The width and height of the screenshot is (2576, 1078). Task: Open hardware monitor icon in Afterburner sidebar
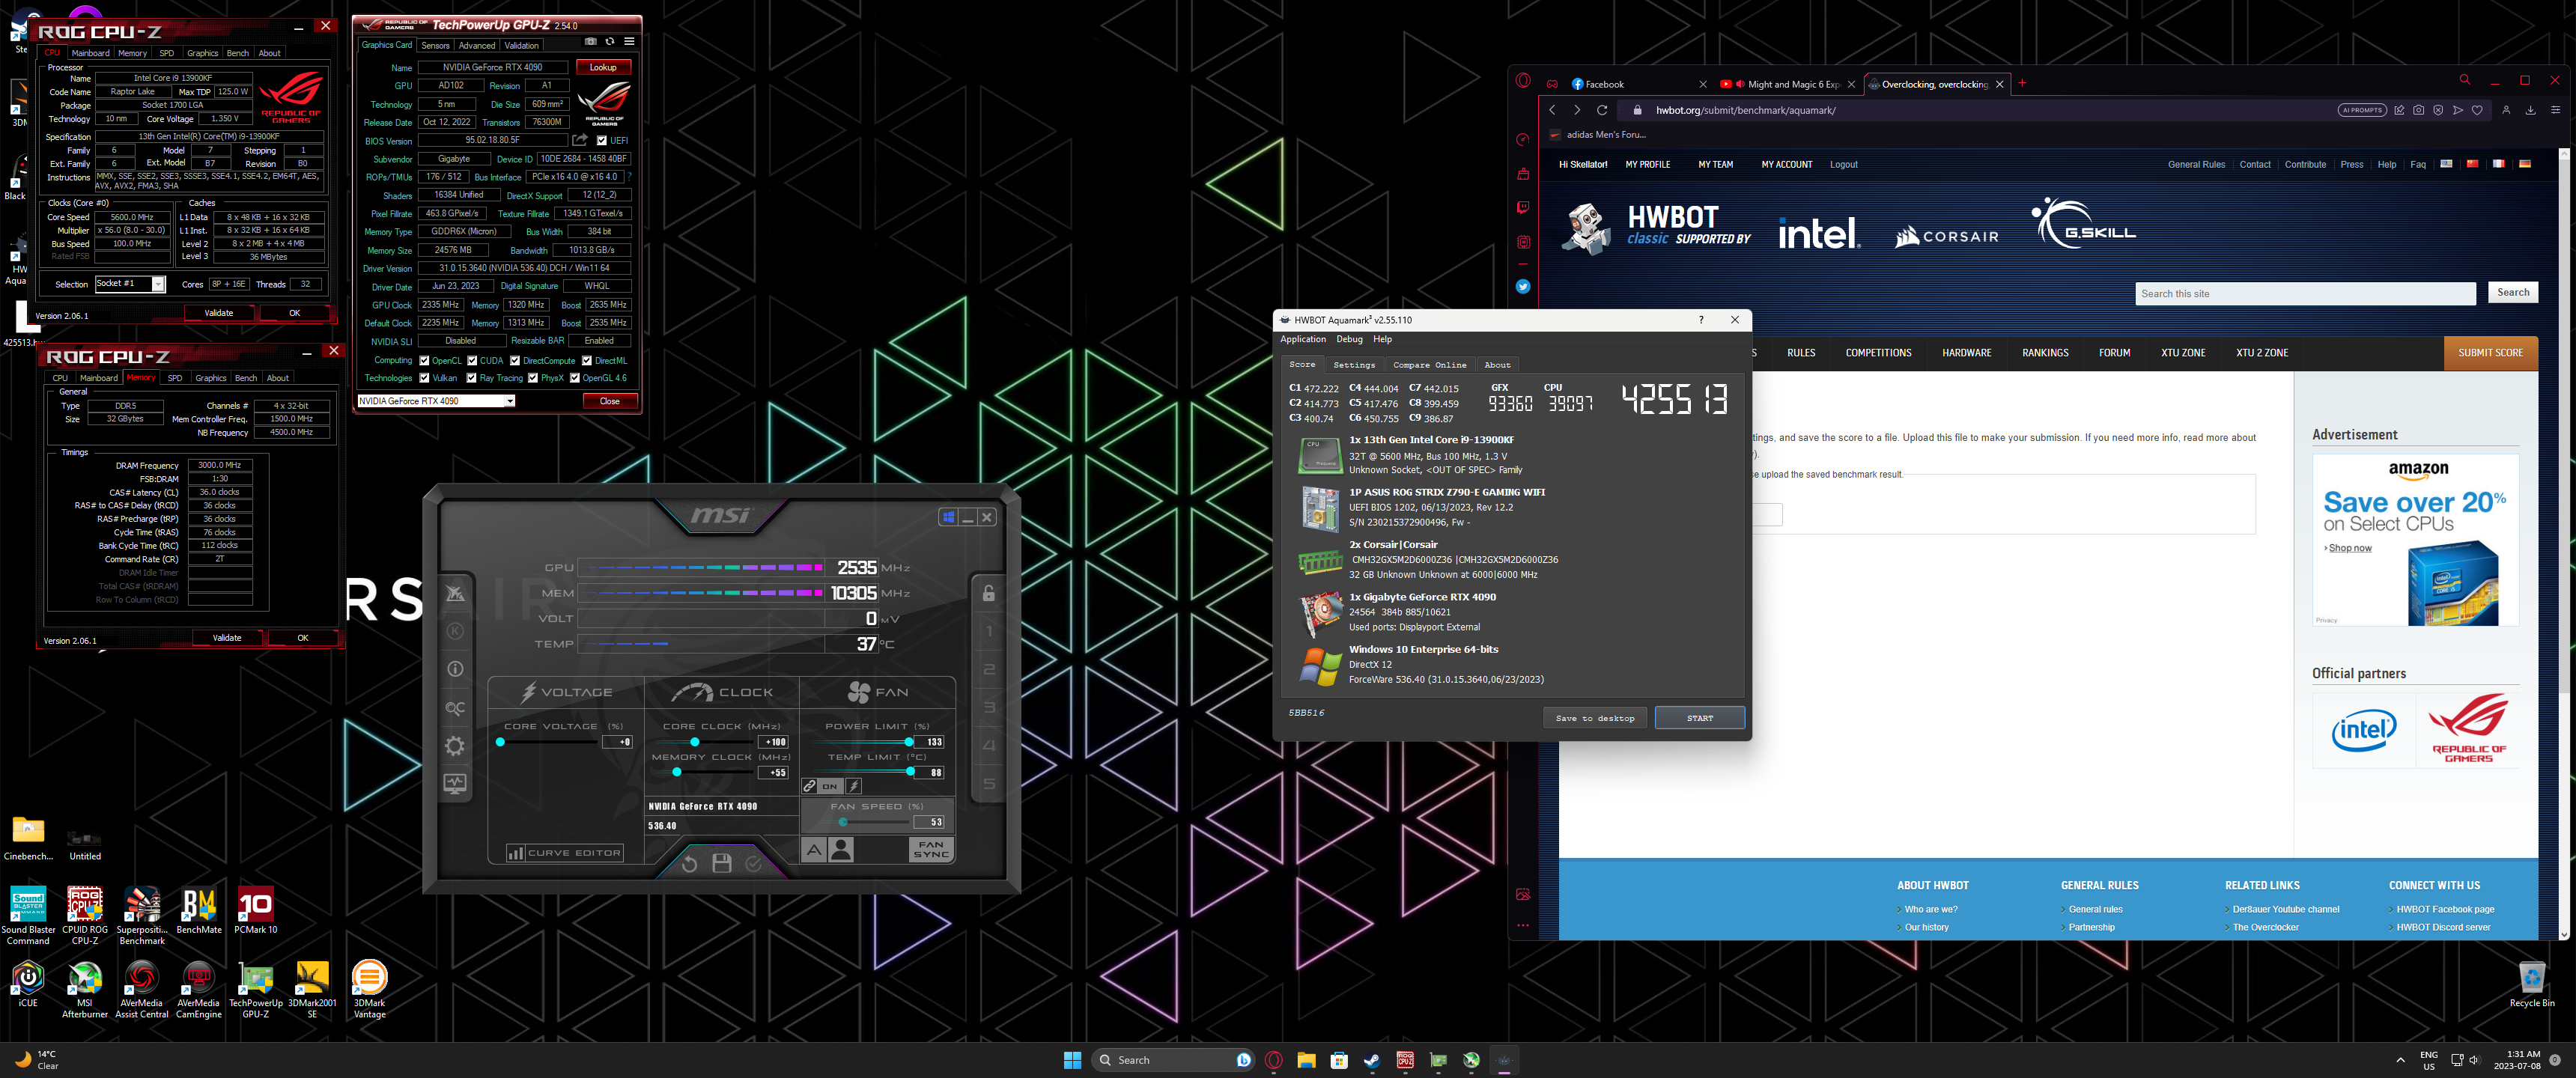pyautogui.click(x=455, y=784)
